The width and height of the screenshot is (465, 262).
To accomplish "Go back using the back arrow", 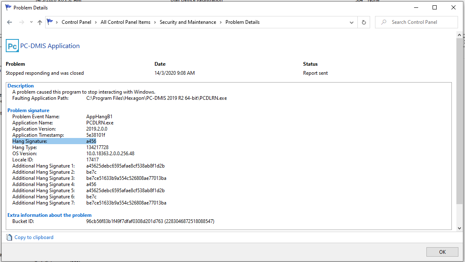I will coord(9,22).
